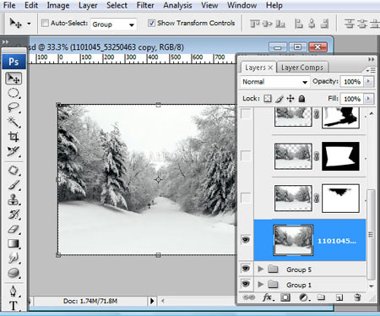
Task: Open the layer styles fx menu
Action: (x=268, y=297)
